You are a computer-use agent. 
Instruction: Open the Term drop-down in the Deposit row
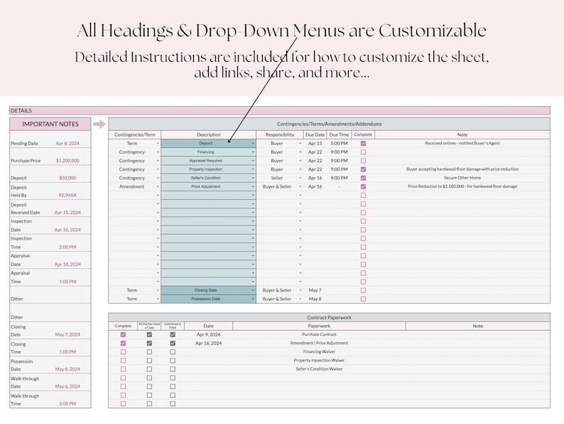pos(158,144)
